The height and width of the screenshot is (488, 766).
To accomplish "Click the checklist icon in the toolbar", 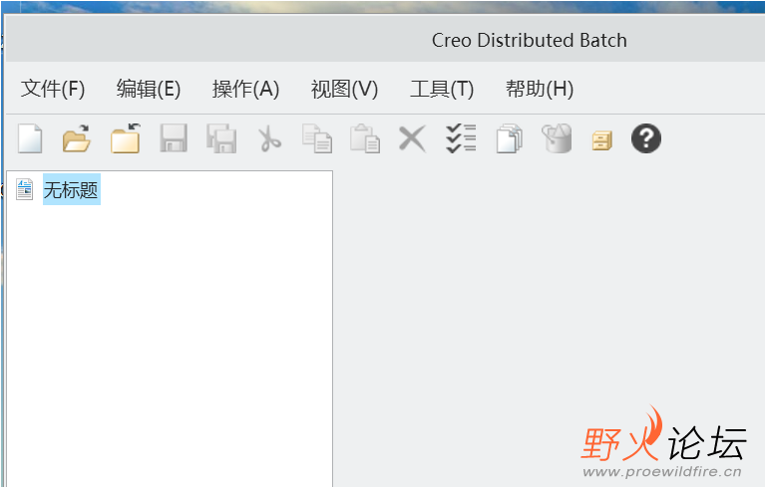I will (x=461, y=138).
